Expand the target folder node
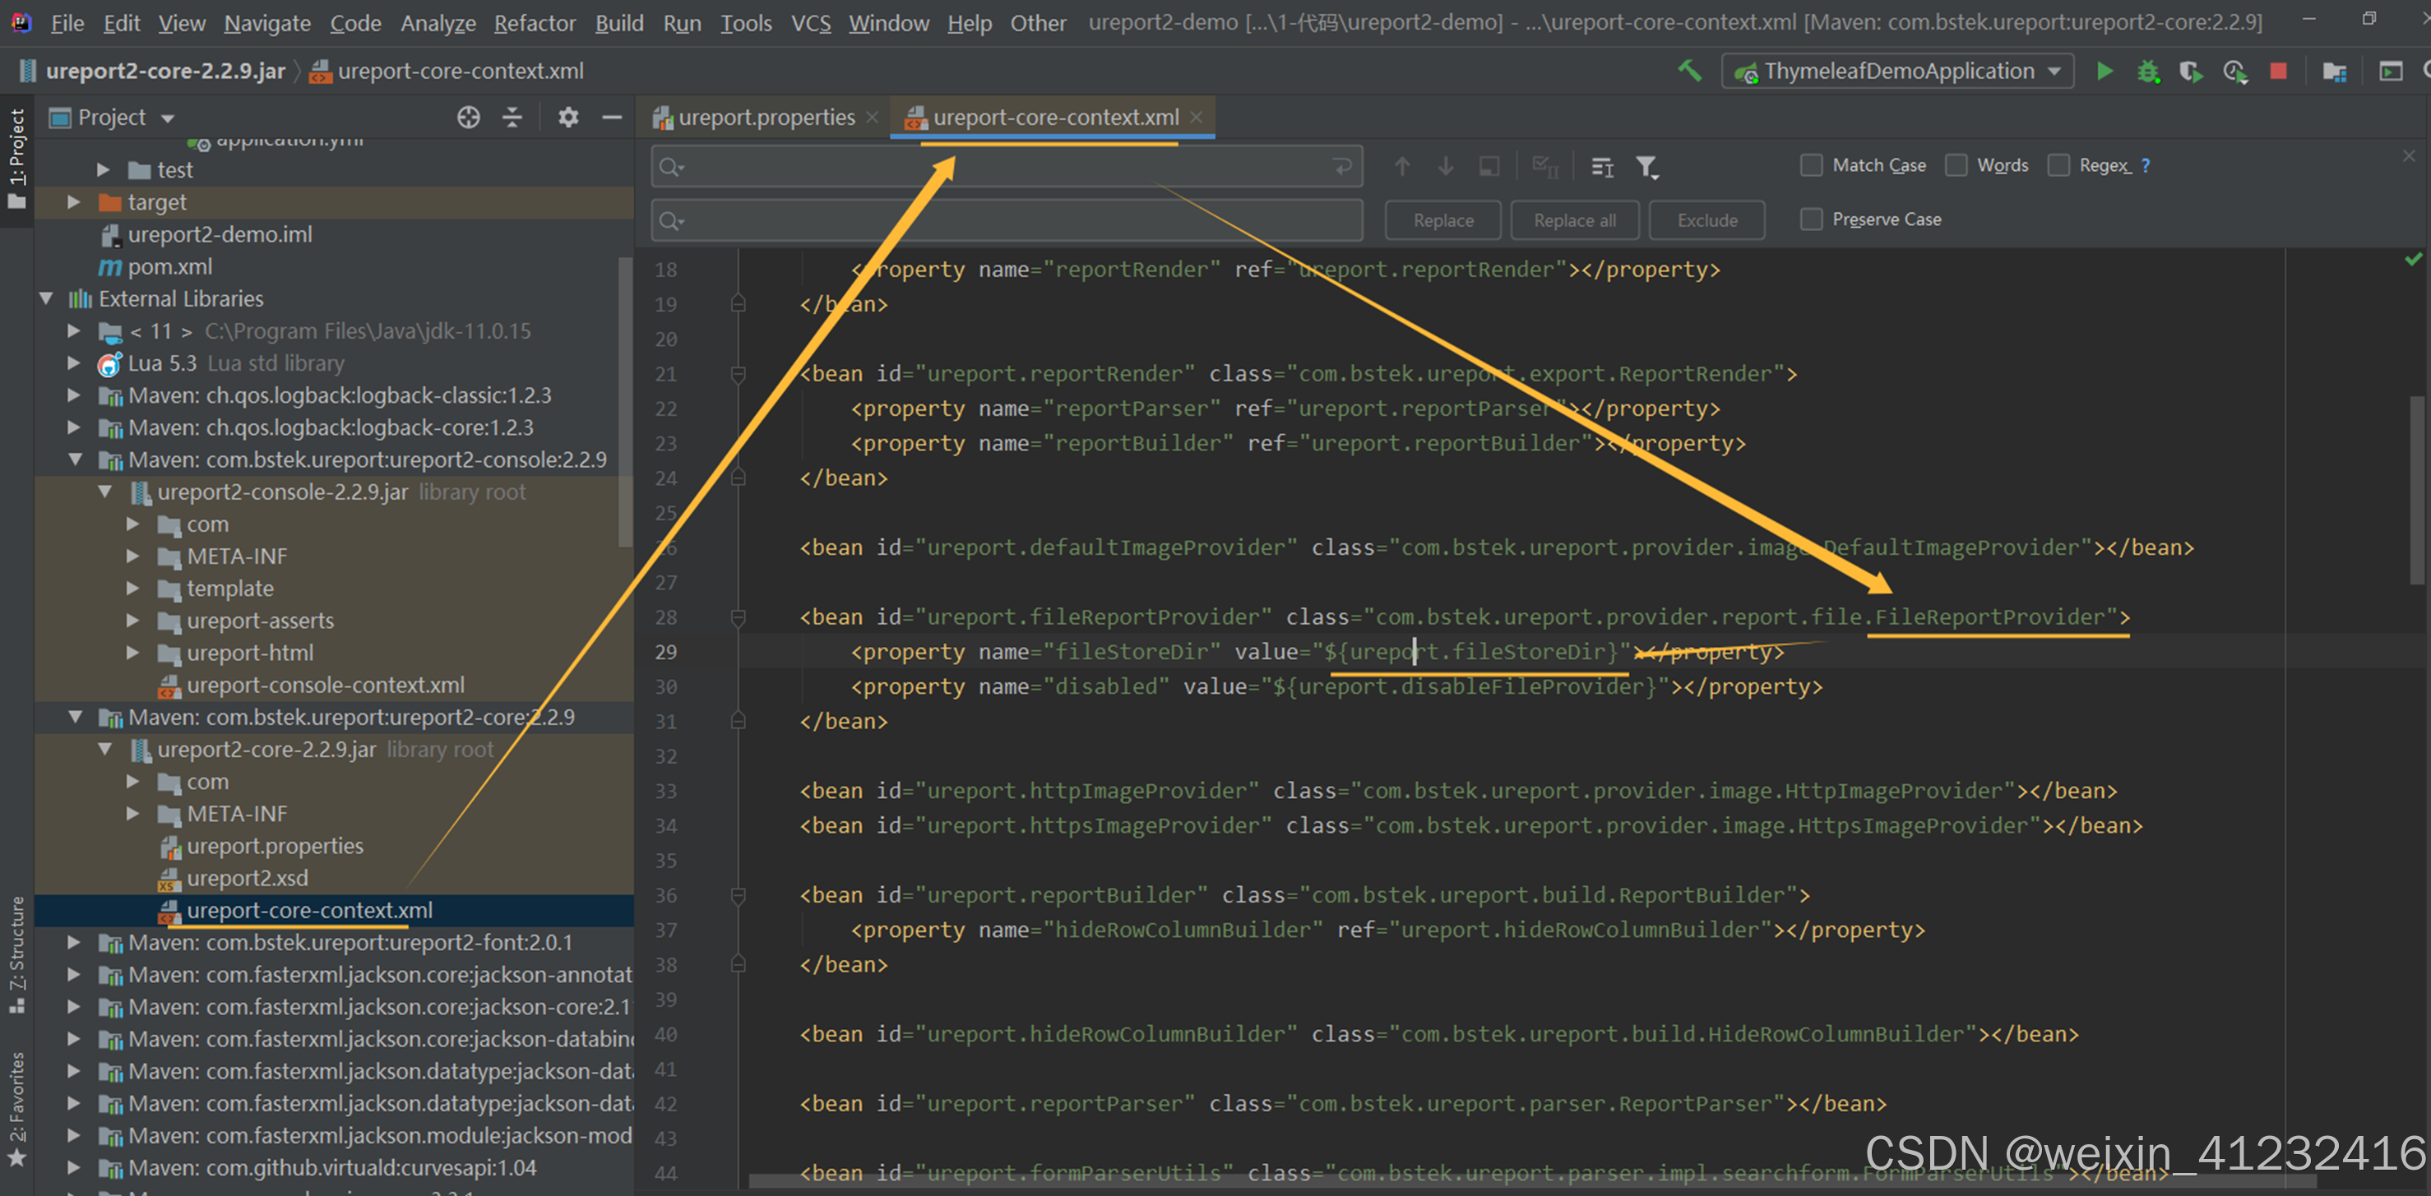This screenshot has height=1196, width=2431. [74, 202]
